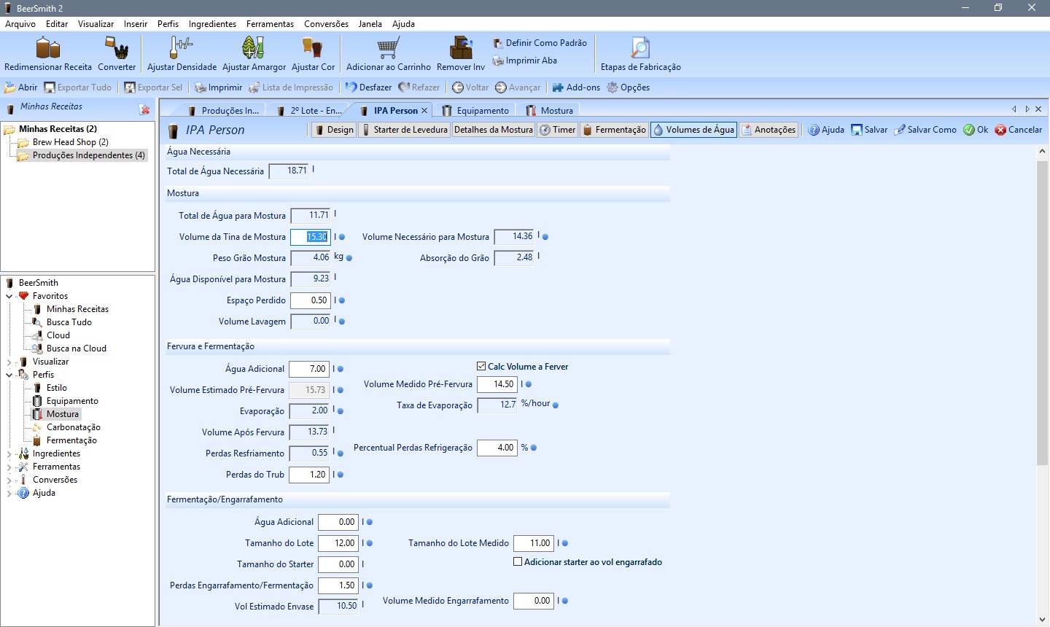The height and width of the screenshot is (627, 1050).
Task: Click Salvar Como button
Action: coord(925,130)
